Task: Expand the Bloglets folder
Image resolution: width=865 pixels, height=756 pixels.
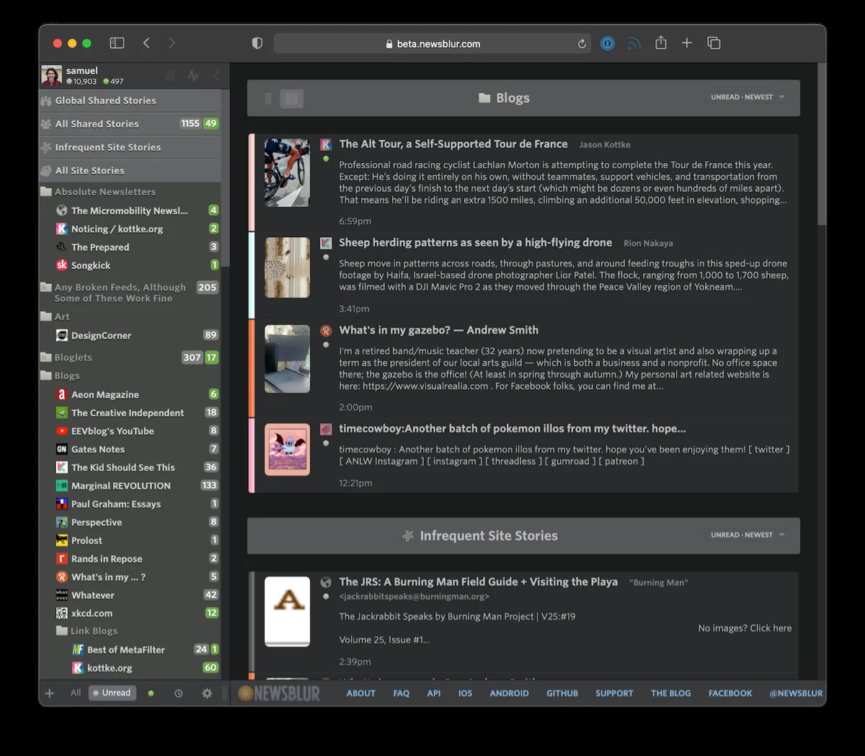Action: [46, 357]
